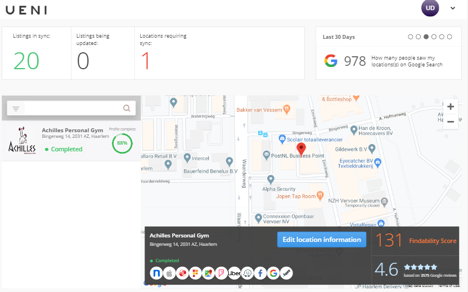Click the UD user avatar
This screenshot has width=468, height=292.
pos(430,8)
